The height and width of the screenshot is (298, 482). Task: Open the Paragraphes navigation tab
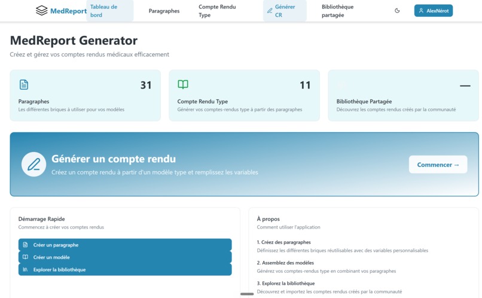pyautogui.click(x=164, y=11)
